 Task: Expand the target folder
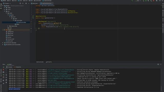[5, 30]
